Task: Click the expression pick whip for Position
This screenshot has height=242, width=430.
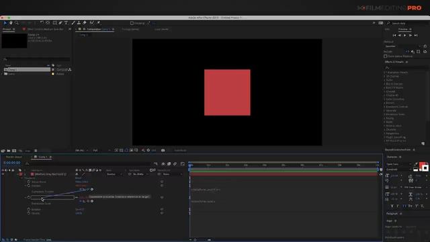Action: click(x=88, y=190)
